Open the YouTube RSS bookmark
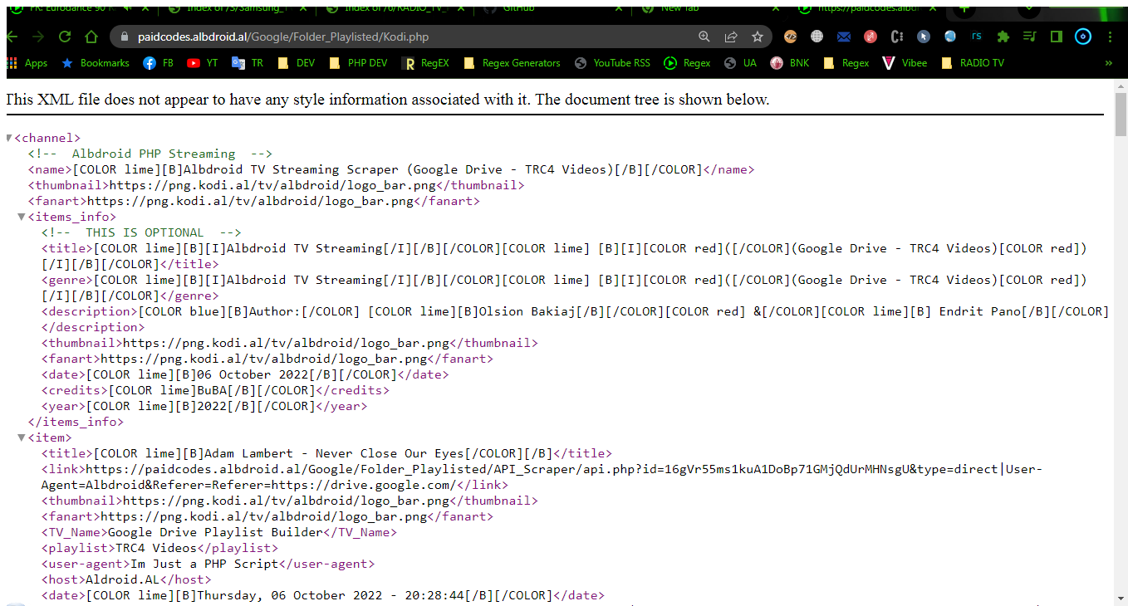The width and height of the screenshot is (1128, 606). pos(612,63)
